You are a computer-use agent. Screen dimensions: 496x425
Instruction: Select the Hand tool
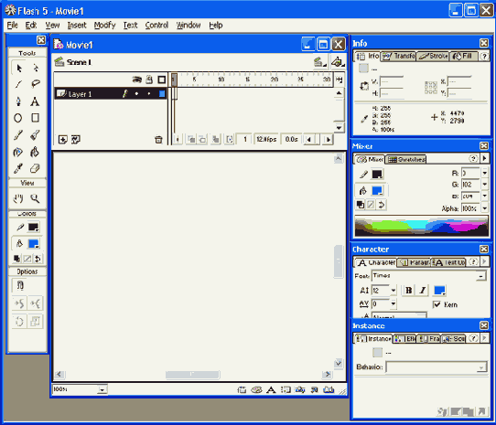[18, 198]
